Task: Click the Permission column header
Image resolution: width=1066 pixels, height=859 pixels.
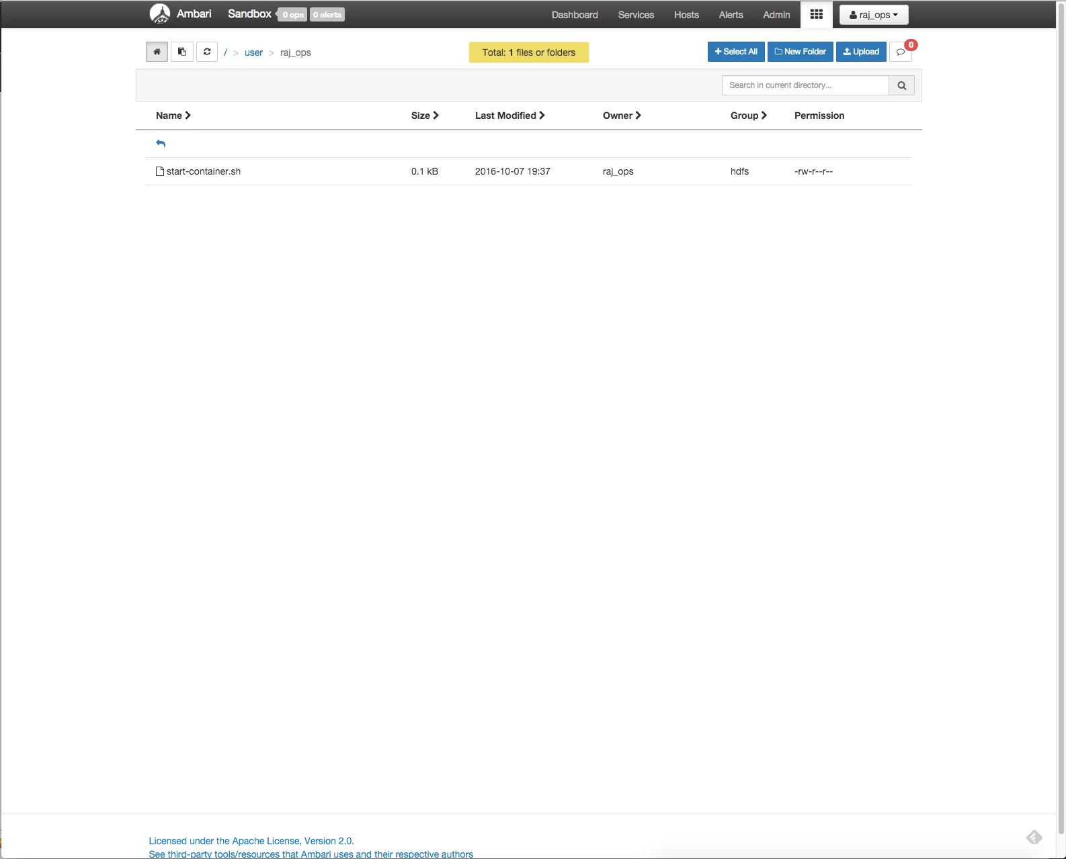Action: [819, 116]
